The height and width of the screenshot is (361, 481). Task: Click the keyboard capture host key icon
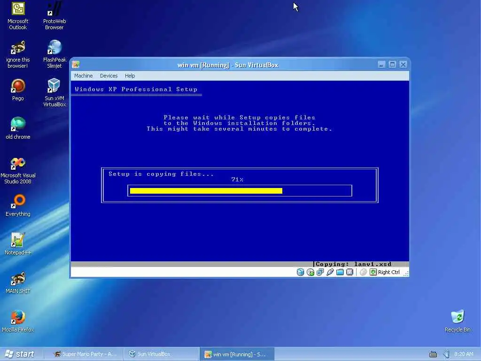[x=373, y=272]
